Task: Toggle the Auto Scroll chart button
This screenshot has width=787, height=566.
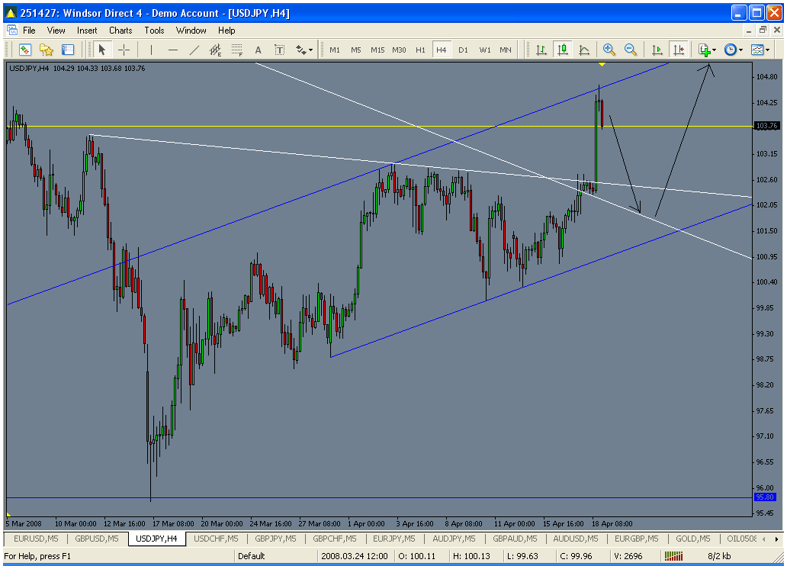Action: [x=657, y=50]
